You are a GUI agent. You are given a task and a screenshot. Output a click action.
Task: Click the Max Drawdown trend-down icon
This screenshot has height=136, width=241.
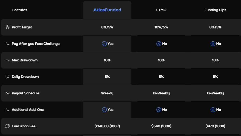click(7, 60)
